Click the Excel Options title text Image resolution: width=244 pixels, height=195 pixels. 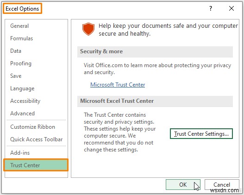22,9
